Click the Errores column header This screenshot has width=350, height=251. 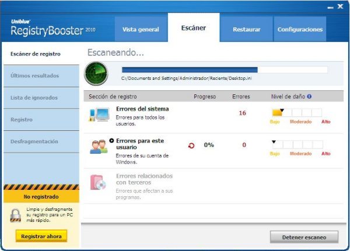241,97
